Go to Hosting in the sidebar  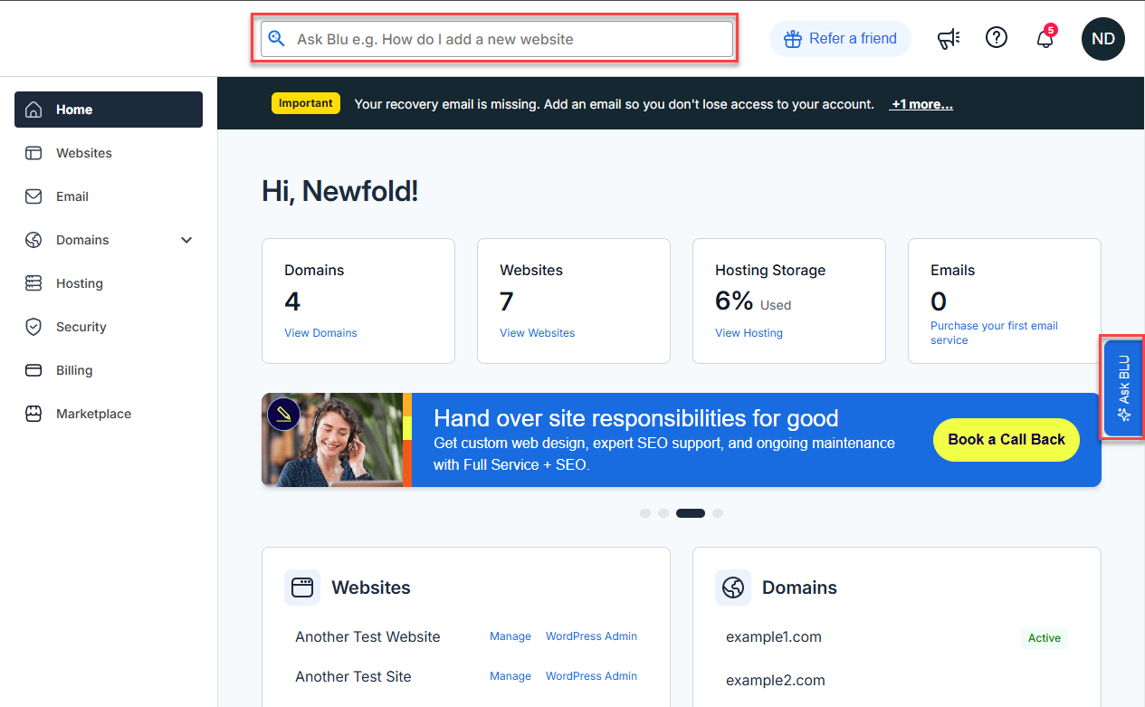80,283
